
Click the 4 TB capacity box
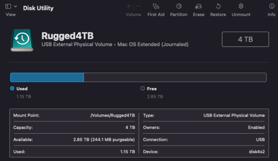245,40
